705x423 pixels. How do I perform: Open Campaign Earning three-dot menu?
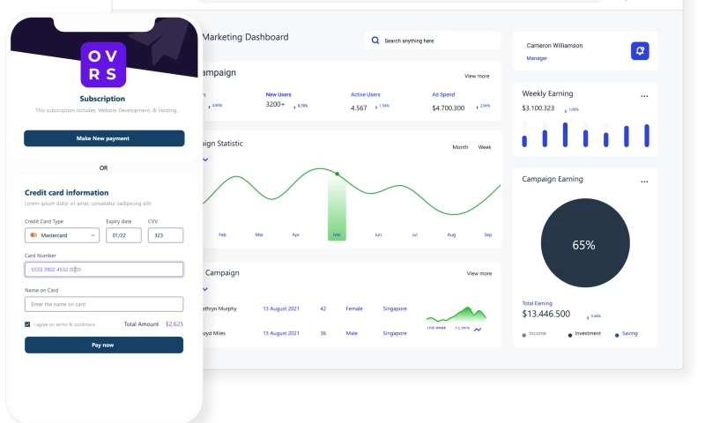click(x=644, y=182)
